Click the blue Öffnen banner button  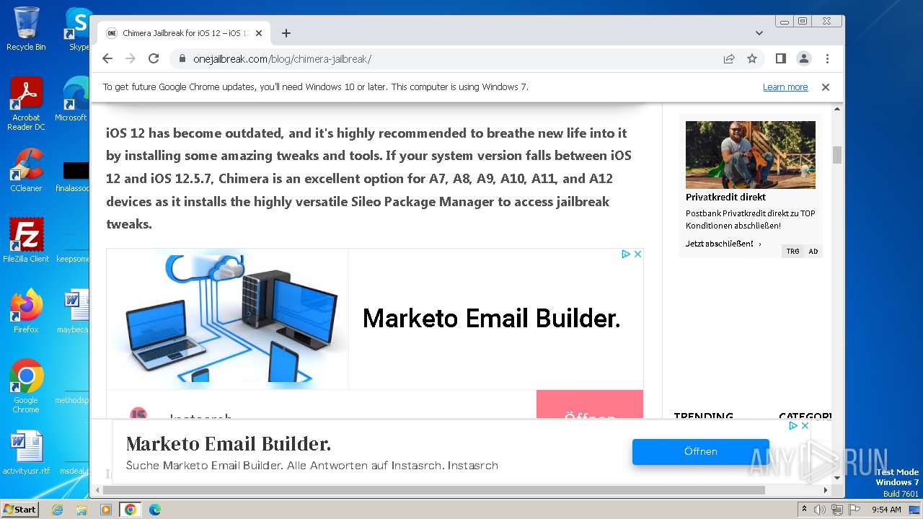701,451
